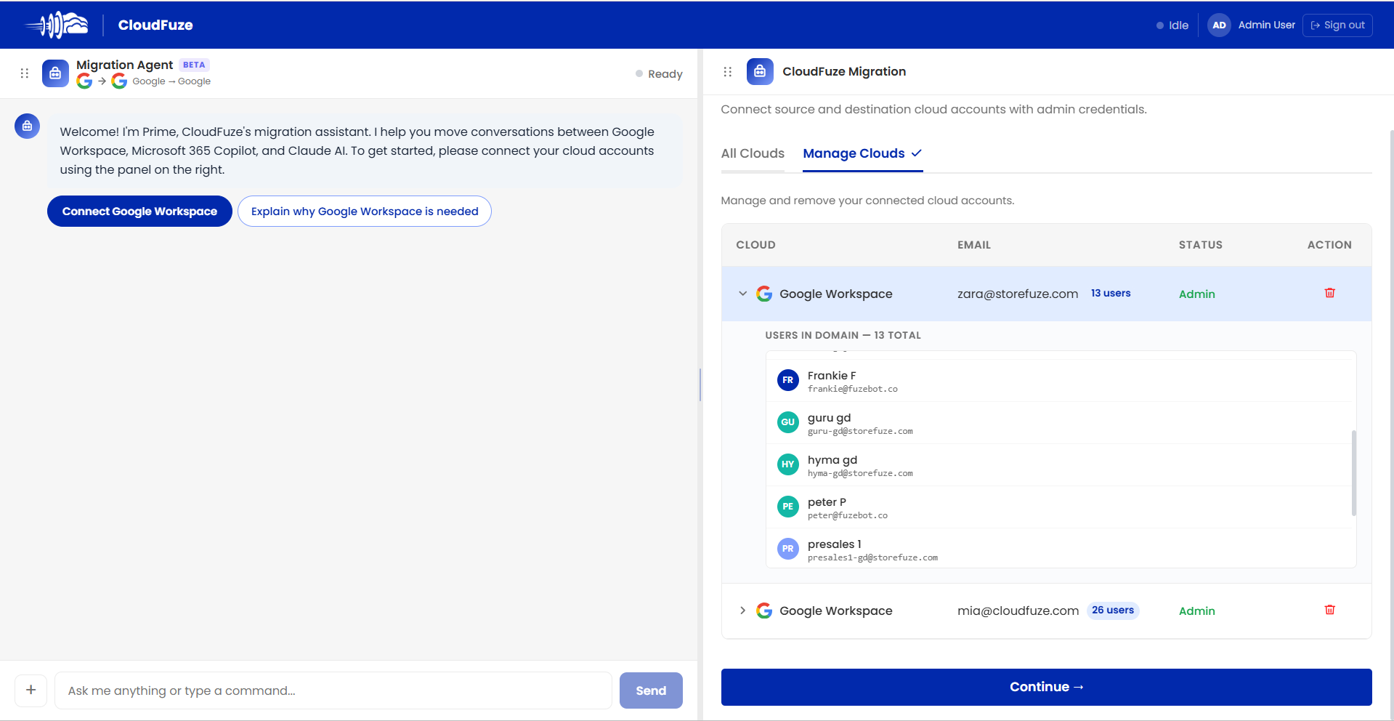Click guru-gd@storefuze.com email text
This screenshot has height=721, width=1394.
pos(860,431)
